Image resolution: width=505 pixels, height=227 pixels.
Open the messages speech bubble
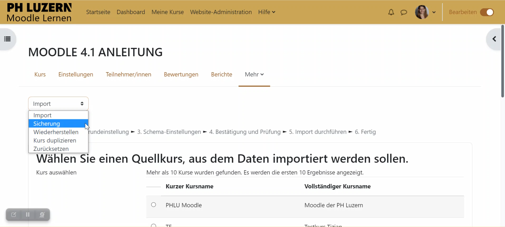tap(404, 12)
